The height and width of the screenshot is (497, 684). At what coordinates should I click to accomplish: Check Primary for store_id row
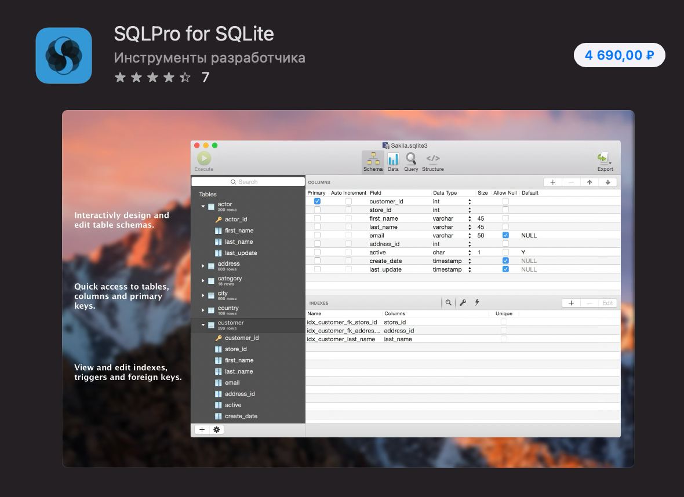(317, 210)
